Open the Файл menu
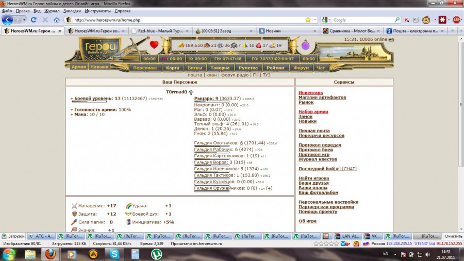Screen dimensions: 464x261 [x=7, y=11]
